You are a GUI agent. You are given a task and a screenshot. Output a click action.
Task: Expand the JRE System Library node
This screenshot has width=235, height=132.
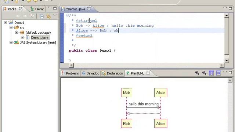coord(11,43)
